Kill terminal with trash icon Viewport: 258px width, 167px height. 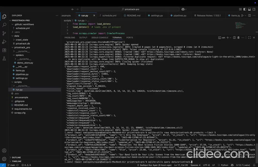pos(238,38)
